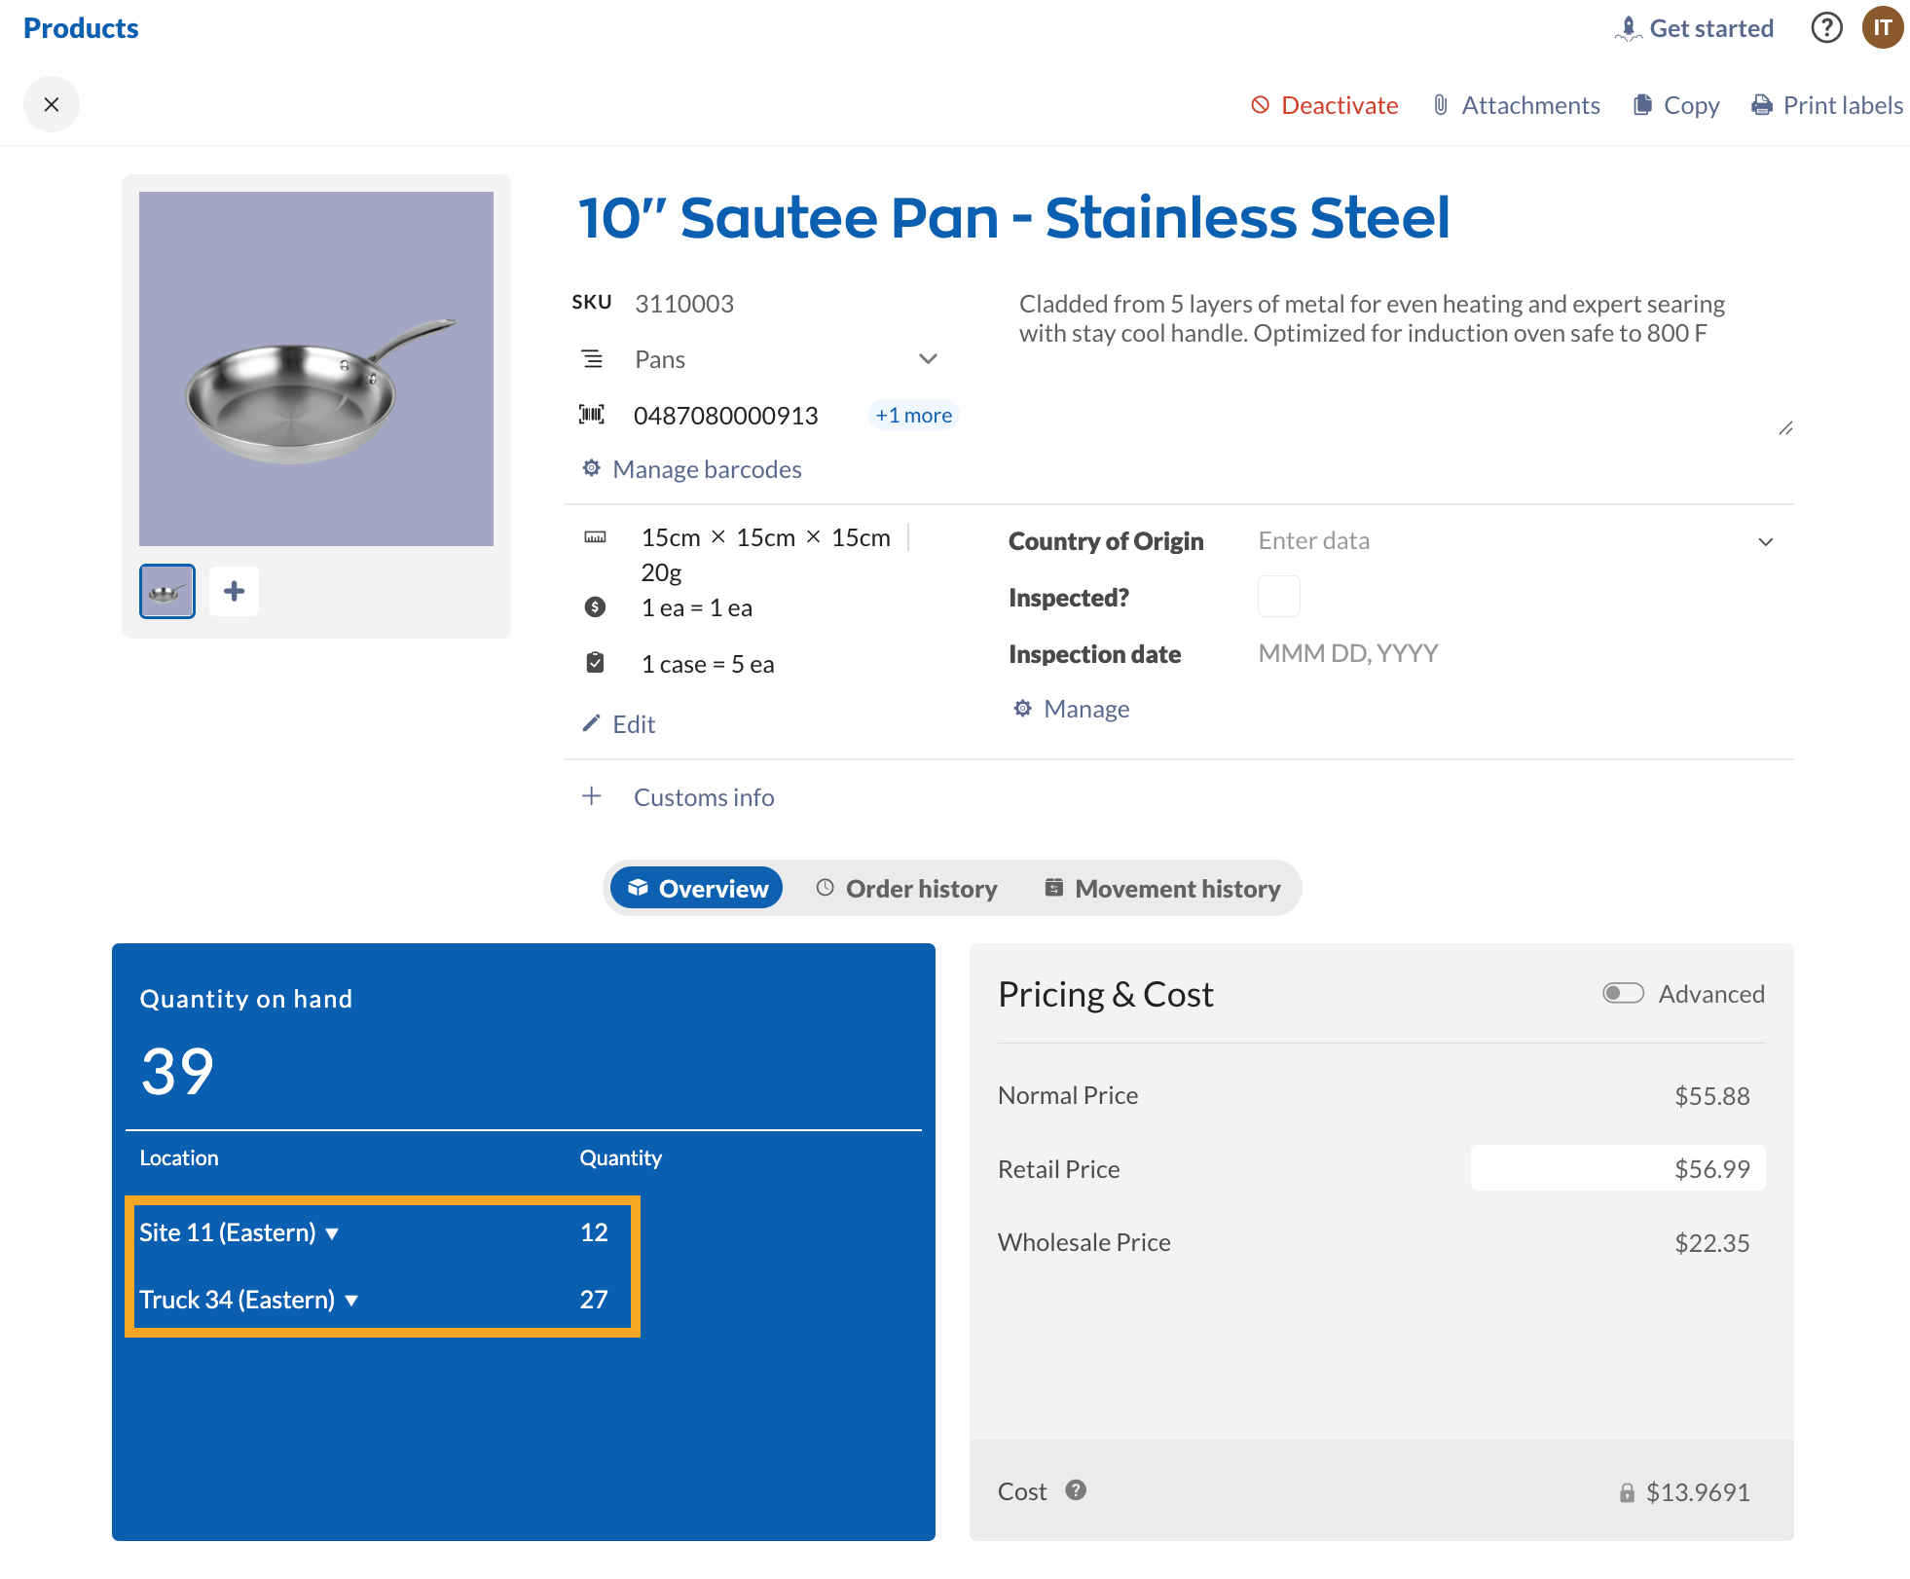
Task: Click the Retail Price input field
Action: click(x=1617, y=1168)
